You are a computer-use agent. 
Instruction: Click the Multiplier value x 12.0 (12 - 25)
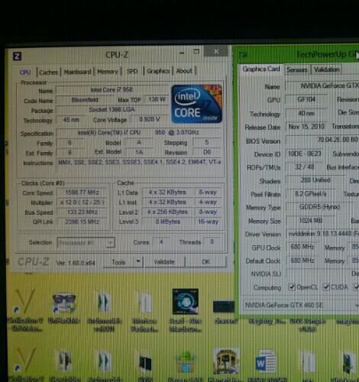coord(82,202)
